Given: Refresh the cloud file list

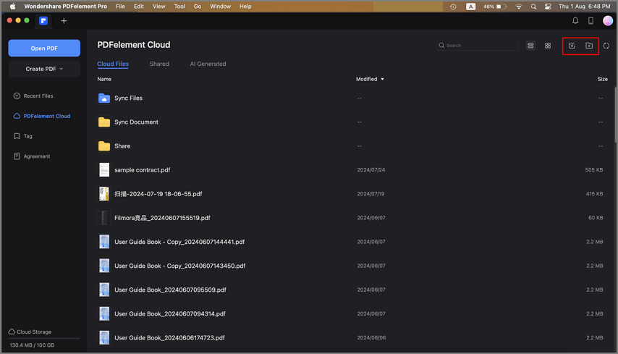Looking at the screenshot, I should click(x=606, y=46).
